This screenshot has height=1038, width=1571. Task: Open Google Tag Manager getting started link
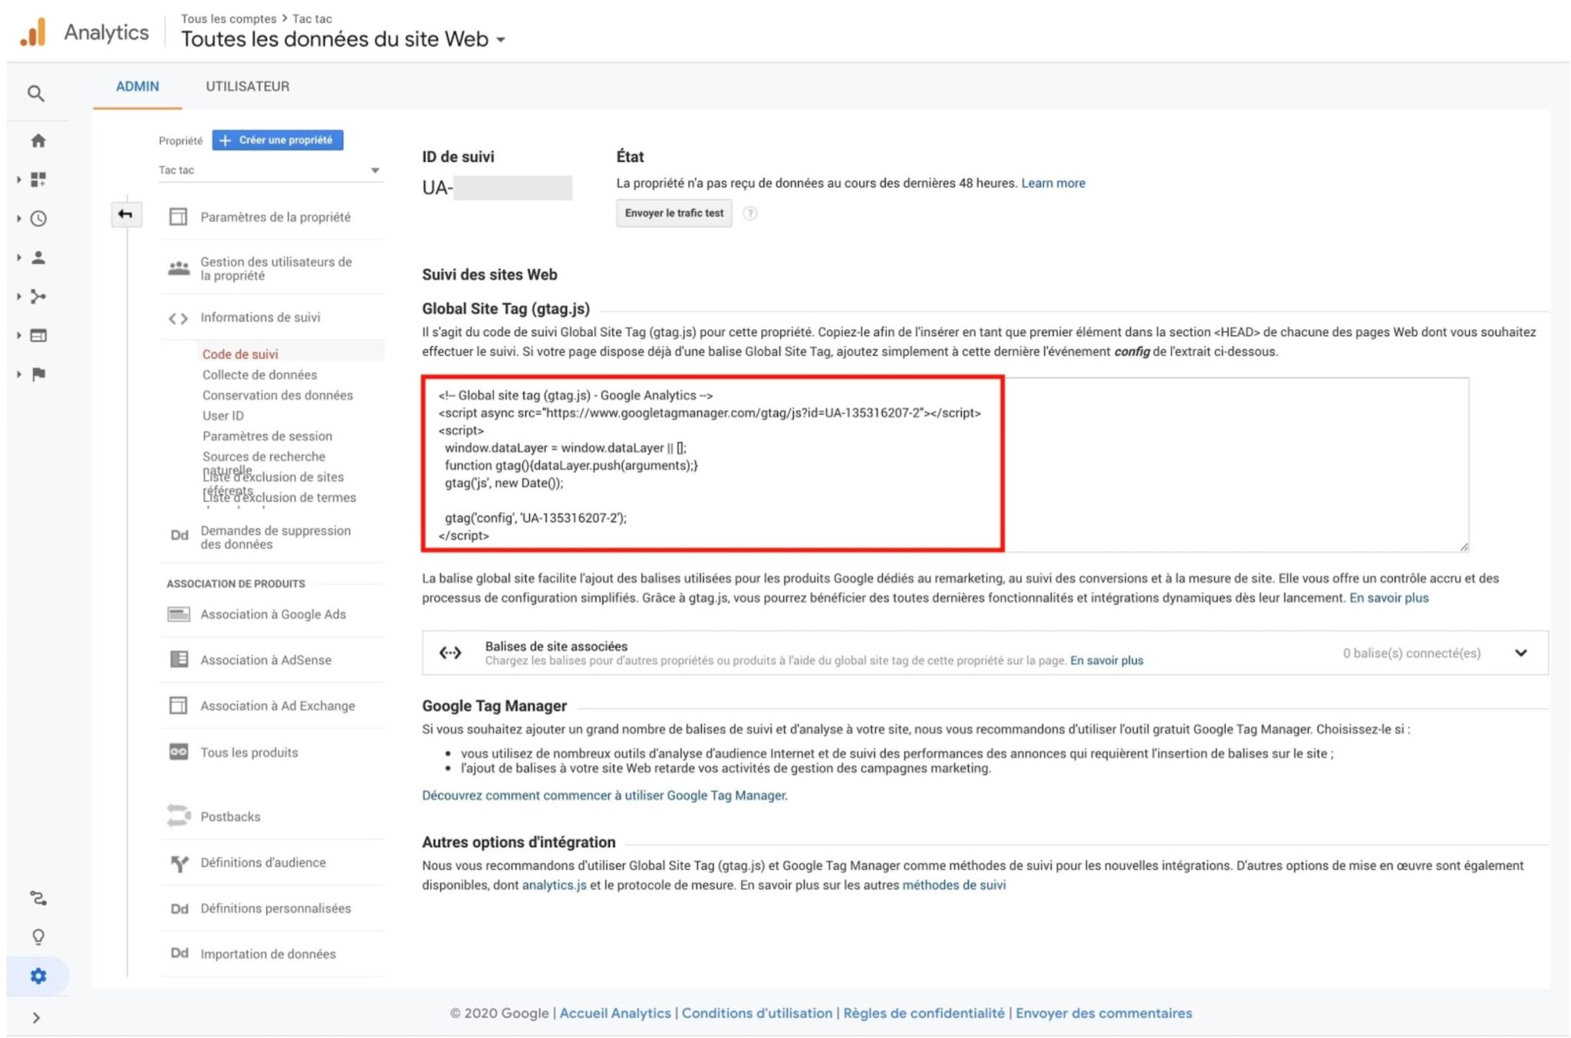tap(604, 796)
